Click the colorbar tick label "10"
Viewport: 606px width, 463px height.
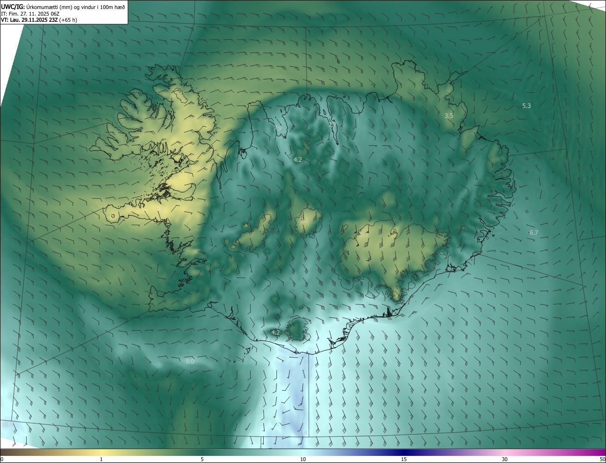point(303,459)
